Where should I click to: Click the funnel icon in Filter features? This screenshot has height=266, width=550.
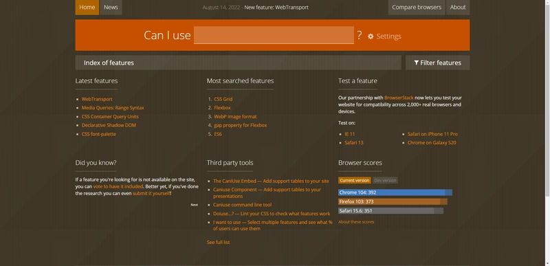(x=416, y=63)
